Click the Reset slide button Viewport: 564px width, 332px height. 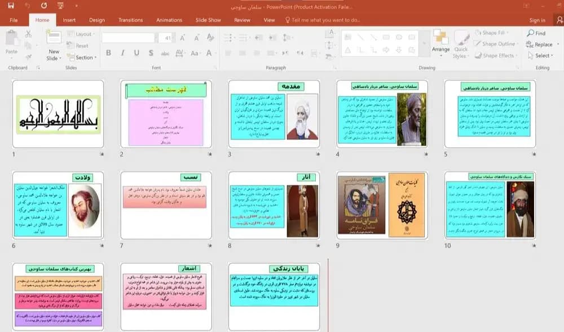(x=78, y=46)
